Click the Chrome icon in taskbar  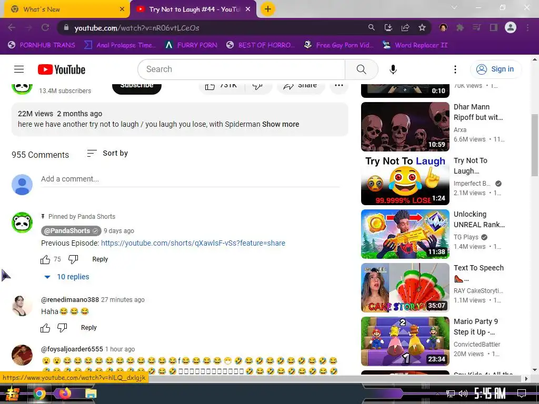(39, 393)
